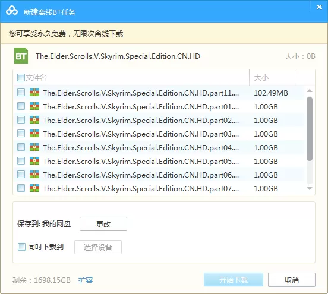328x294 pixels.
Task: Check the part04 file checkbox
Action: pos(21,147)
